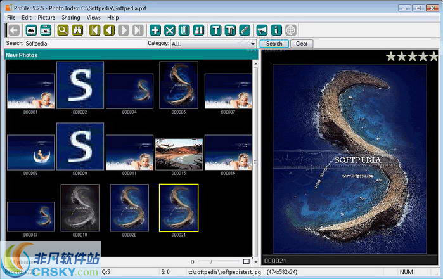The image size is (443, 279).
Task: Click status bar dimensions (474x582x24)
Action: tap(281, 272)
